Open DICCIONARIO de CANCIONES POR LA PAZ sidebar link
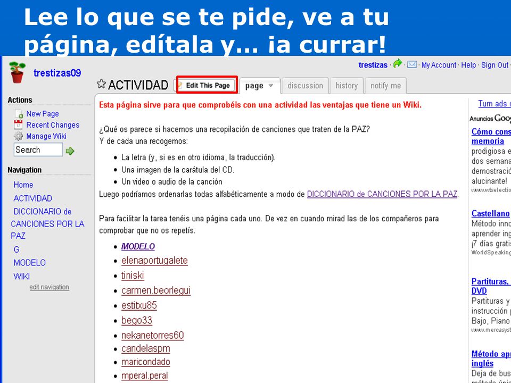The width and height of the screenshot is (511, 383). (x=47, y=224)
